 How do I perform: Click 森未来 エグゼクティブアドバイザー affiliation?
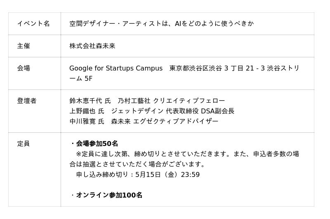tap(165, 121)
